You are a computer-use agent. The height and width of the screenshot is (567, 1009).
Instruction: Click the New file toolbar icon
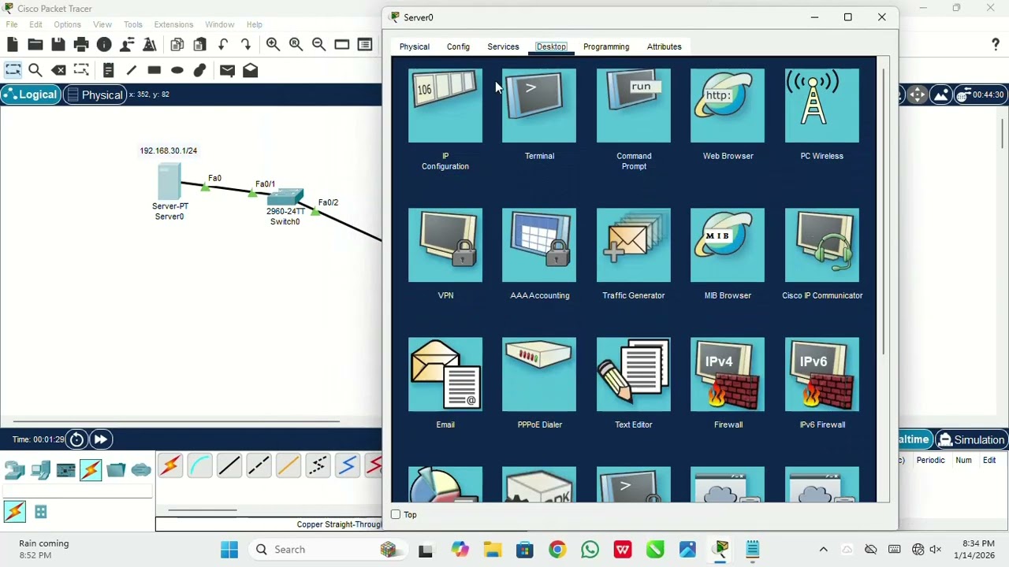point(13,45)
